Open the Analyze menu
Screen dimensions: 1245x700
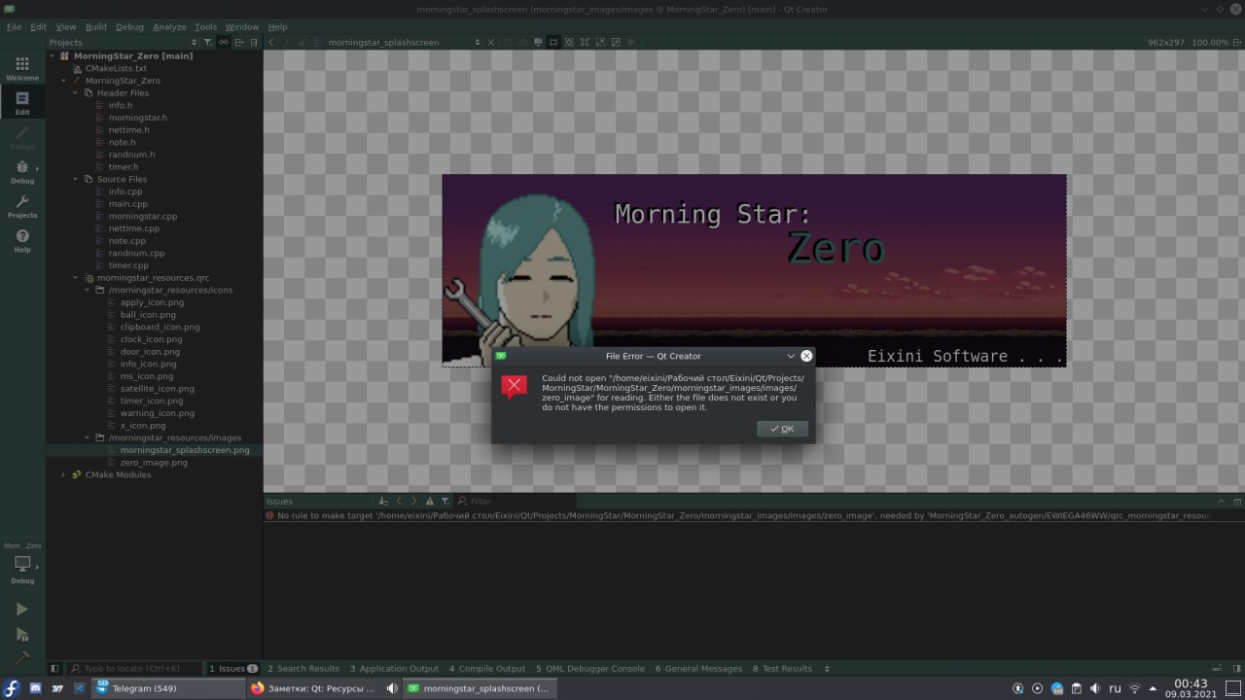click(169, 27)
